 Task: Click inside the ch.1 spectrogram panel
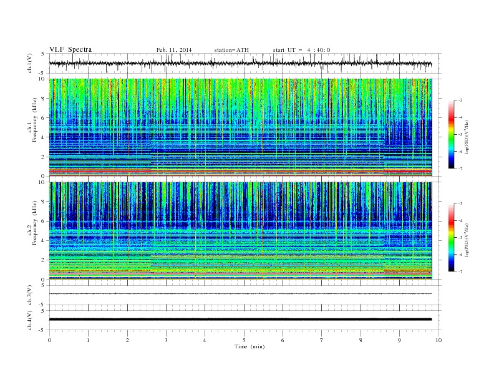240,127
